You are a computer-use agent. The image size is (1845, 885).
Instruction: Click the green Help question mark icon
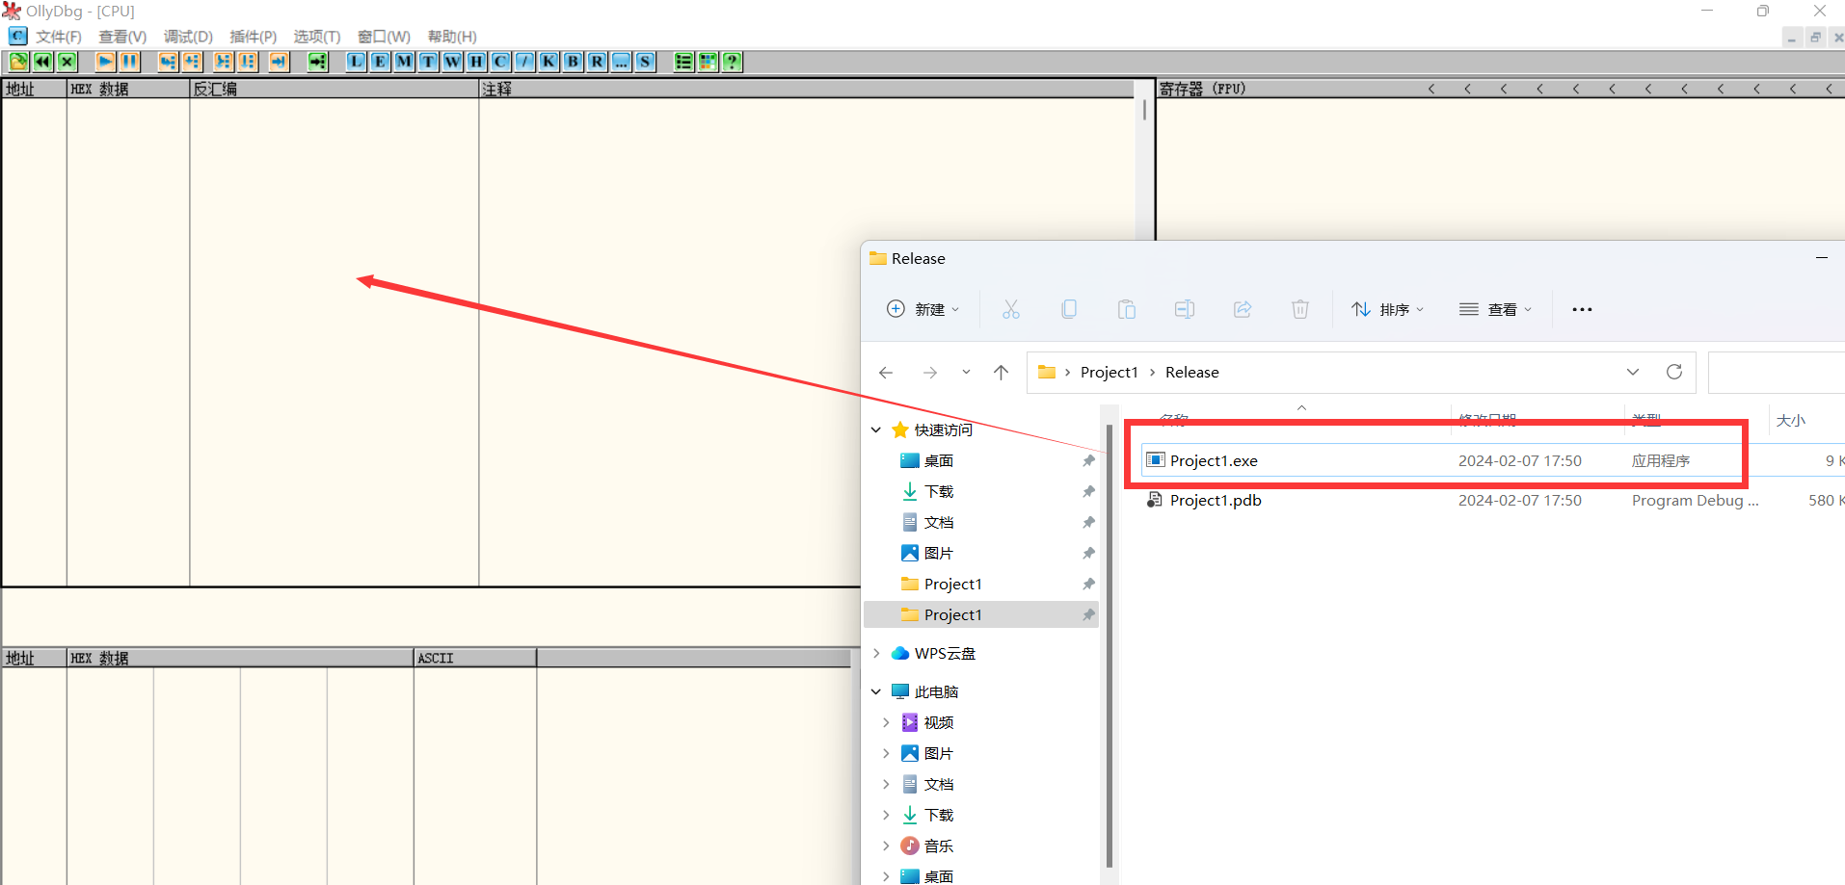click(x=732, y=62)
